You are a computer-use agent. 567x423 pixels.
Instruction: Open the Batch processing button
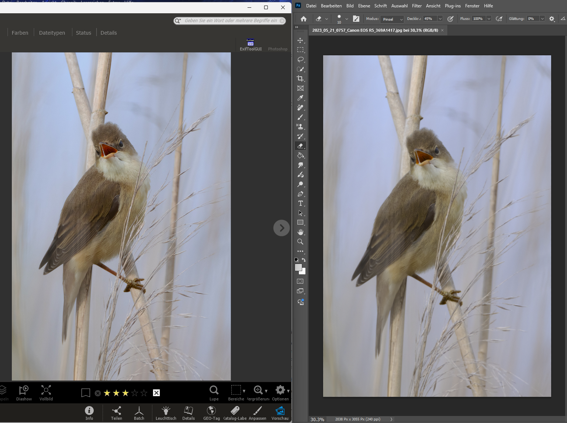click(139, 413)
